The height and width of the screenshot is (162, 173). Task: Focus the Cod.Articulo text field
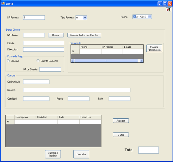click(x=36, y=82)
